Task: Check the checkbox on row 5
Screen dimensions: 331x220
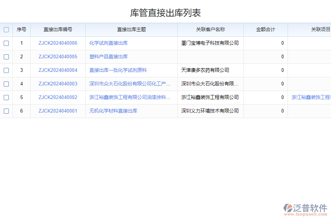Action: [6, 97]
